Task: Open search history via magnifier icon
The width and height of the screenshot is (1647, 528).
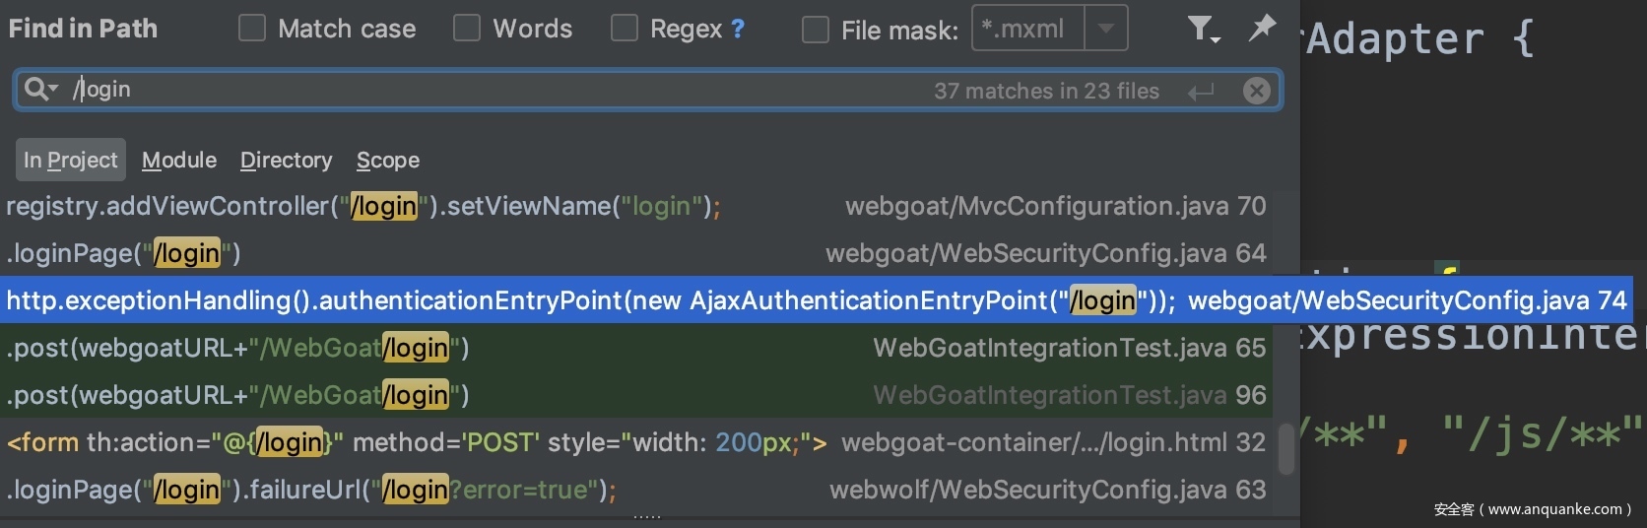Action: [x=40, y=90]
